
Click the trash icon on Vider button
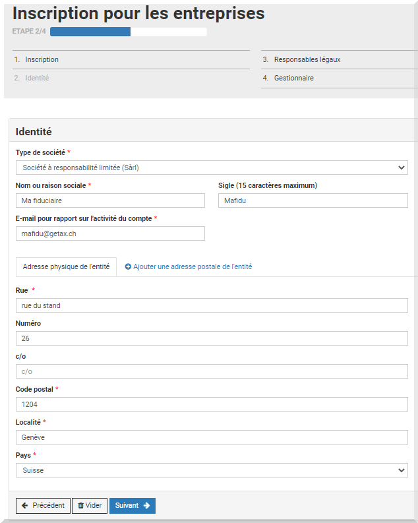coord(80,505)
